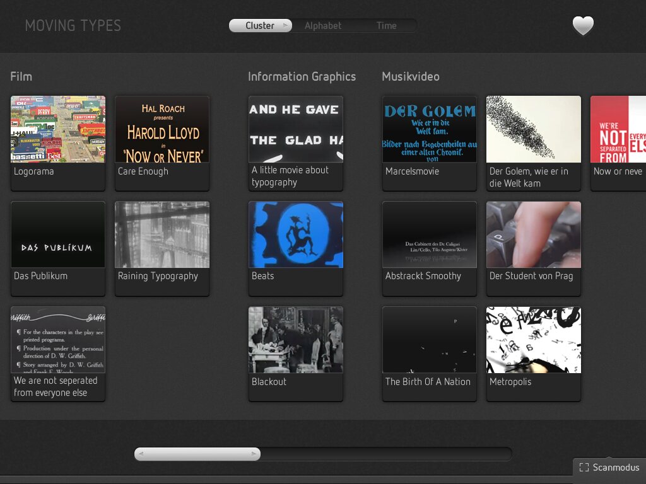Click the Care Enough title text

(143, 171)
